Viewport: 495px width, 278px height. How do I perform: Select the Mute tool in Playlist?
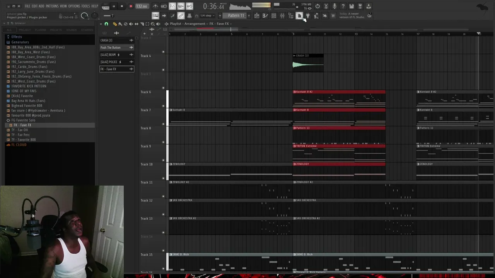pyautogui.click(x=131, y=24)
